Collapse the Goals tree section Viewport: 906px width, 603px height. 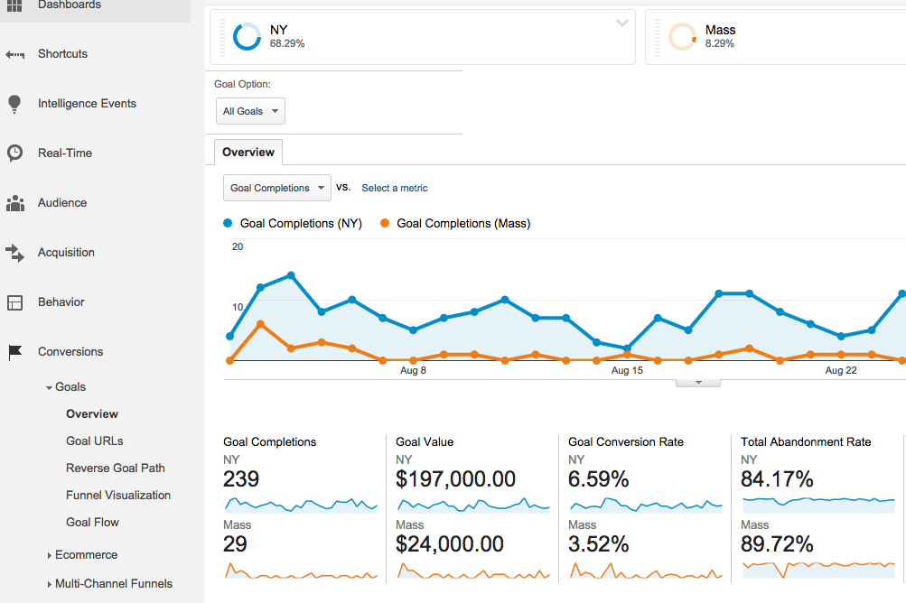(x=49, y=387)
